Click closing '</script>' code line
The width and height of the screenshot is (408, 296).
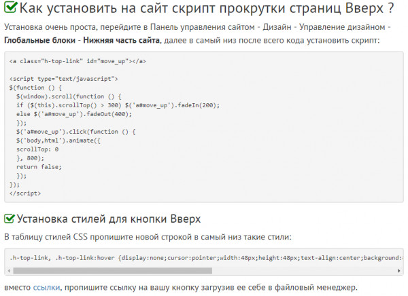[25, 193]
